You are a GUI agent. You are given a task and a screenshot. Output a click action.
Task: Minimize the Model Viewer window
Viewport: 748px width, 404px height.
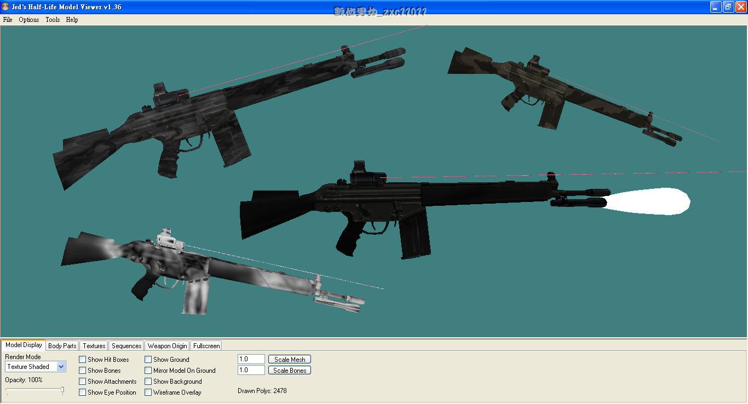coord(716,7)
